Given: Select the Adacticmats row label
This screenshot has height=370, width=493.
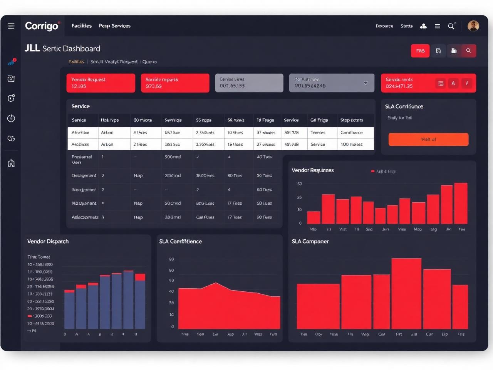Looking at the screenshot, I should [x=85, y=217].
